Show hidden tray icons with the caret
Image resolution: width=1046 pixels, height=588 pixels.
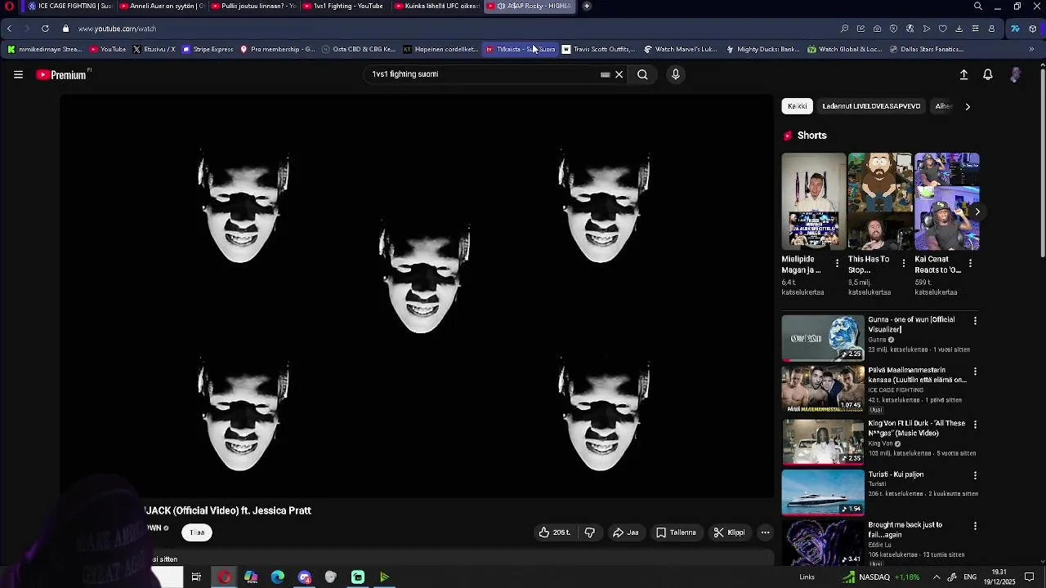pos(936,577)
